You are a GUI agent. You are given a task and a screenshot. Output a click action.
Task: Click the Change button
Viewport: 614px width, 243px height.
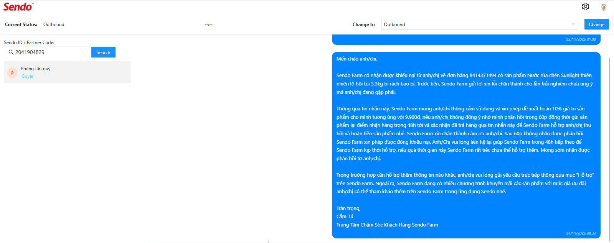pos(596,24)
